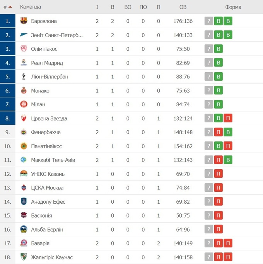
Task: Click the Barcelona club logo icon
Action: 24,21
